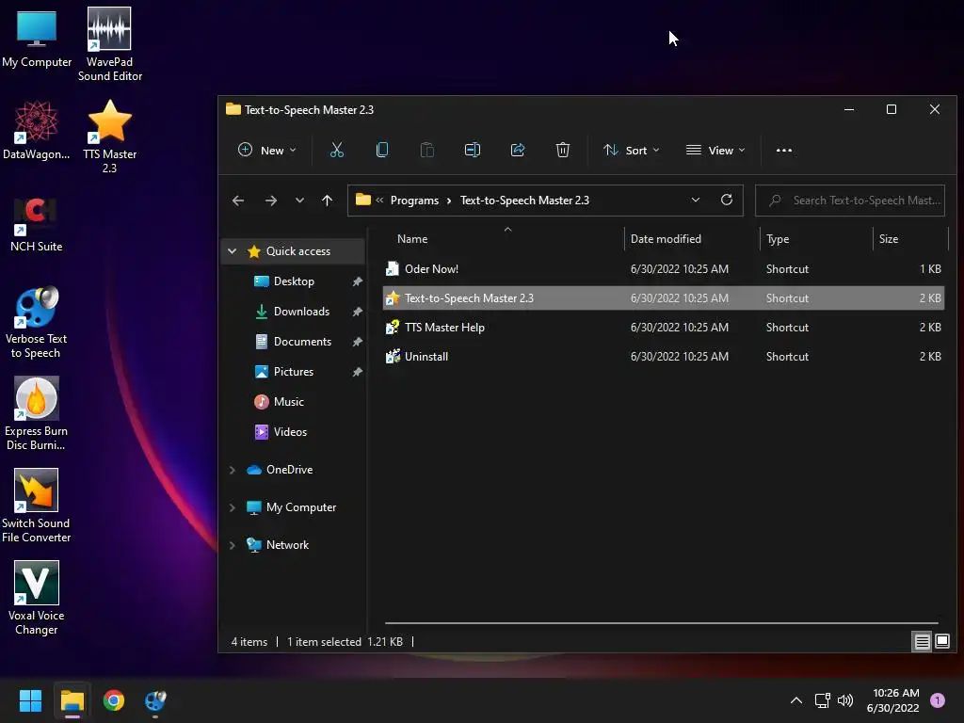Launch Google Chrome from taskbar
Screen dimensions: 964x723
[114, 700]
